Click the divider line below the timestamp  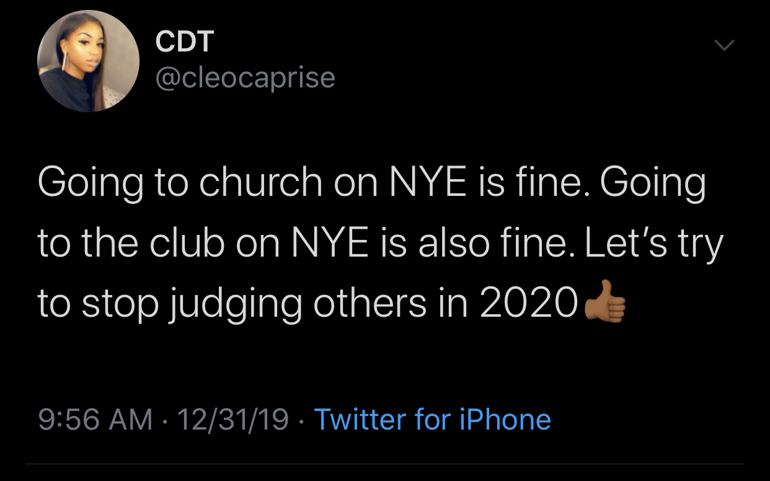384,464
